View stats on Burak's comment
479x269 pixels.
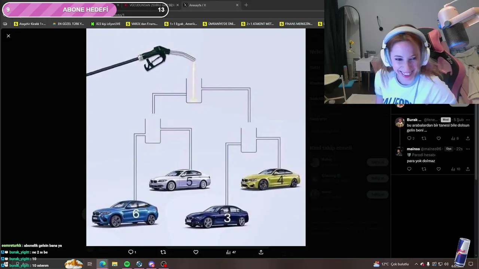[455, 138]
